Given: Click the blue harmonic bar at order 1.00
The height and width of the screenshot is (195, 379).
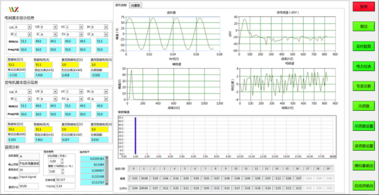Looking at the screenshot, I should pos(135,136).
